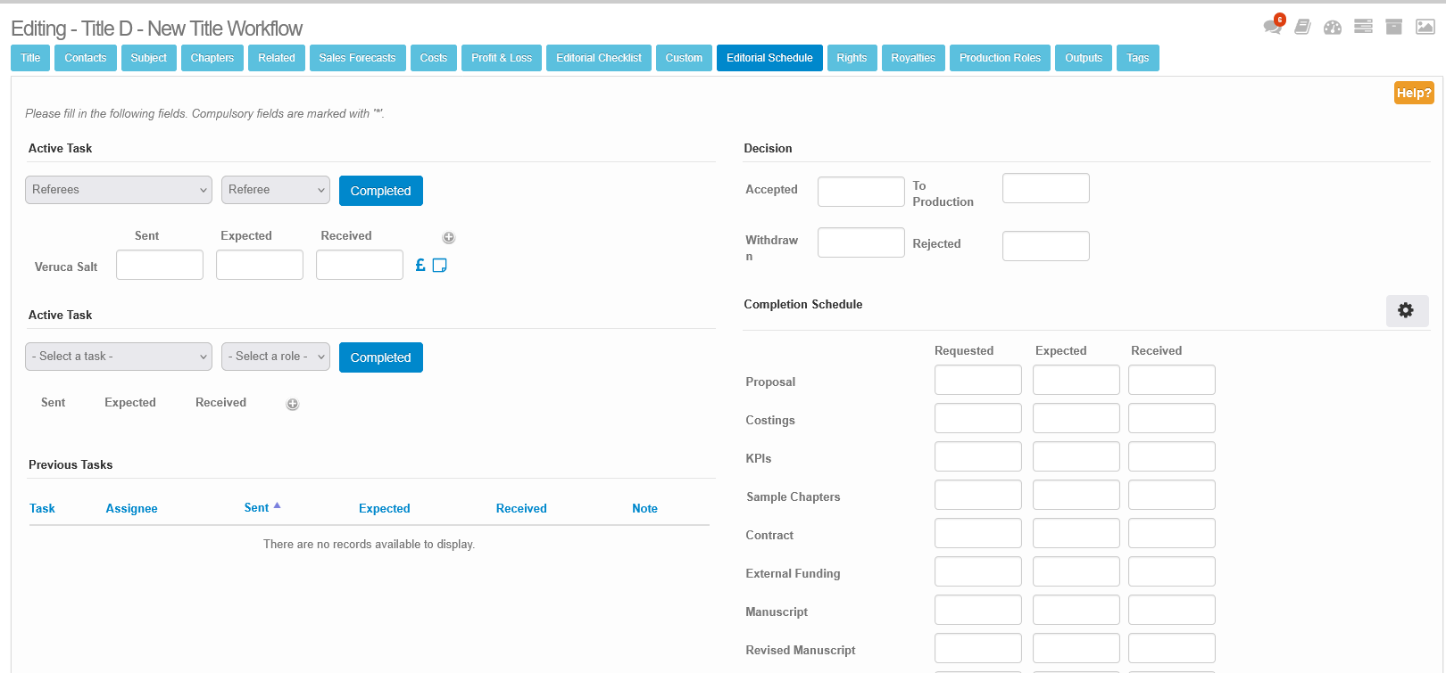Open the Rights tab
Viewport: 1446px width, 673px height.
tap(852, 58)
